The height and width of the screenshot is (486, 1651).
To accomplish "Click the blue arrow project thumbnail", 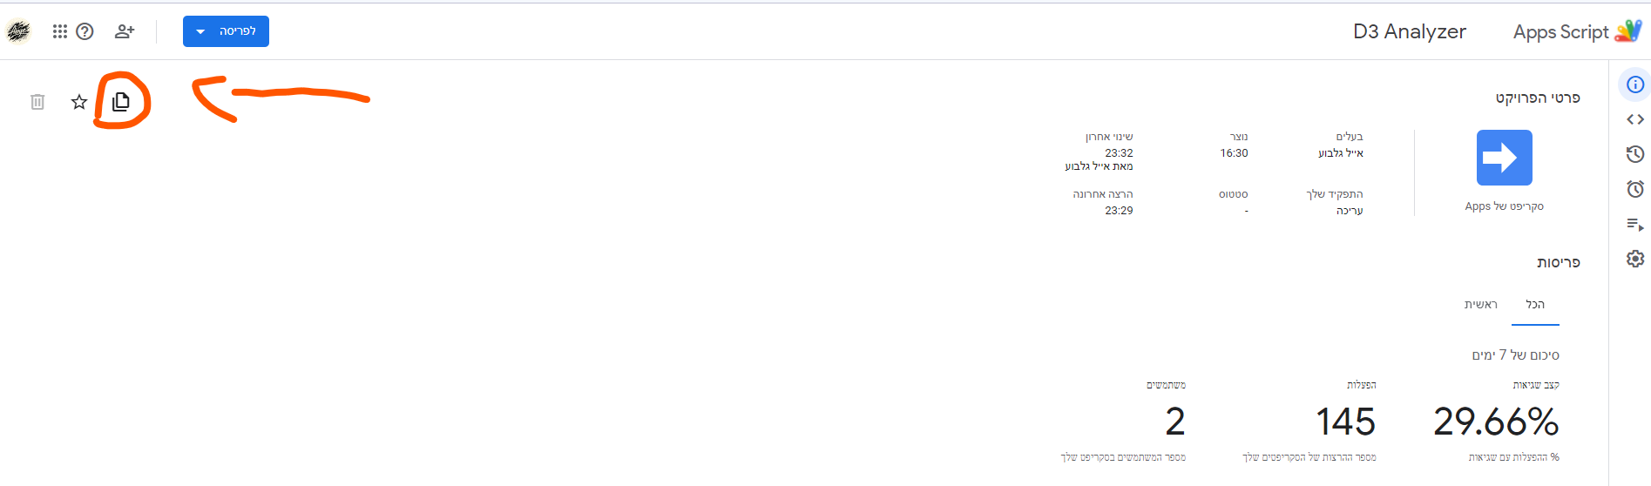I will click(x=1504, y=158).
